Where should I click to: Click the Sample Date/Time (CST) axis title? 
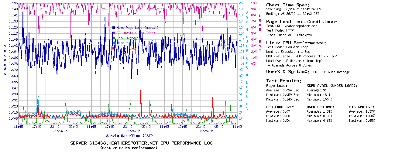coord(129,136)
